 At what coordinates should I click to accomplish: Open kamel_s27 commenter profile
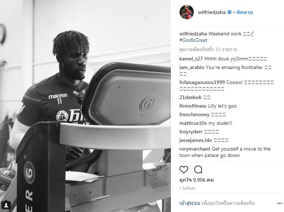191,59
